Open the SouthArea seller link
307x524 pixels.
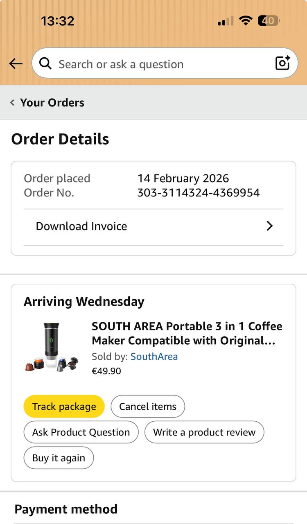[x=154, y=357]
